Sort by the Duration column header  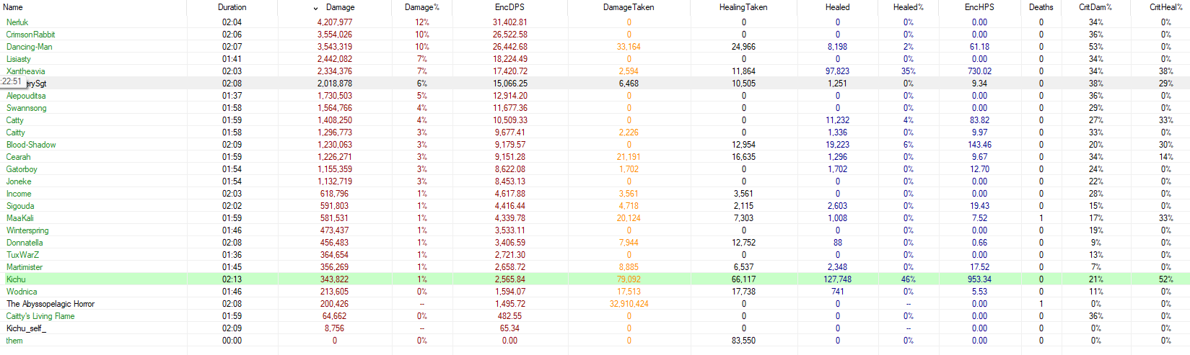(232, 7)
